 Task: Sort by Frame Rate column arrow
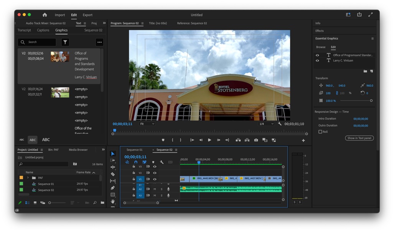pyautogui.click(x=94, y=173)
